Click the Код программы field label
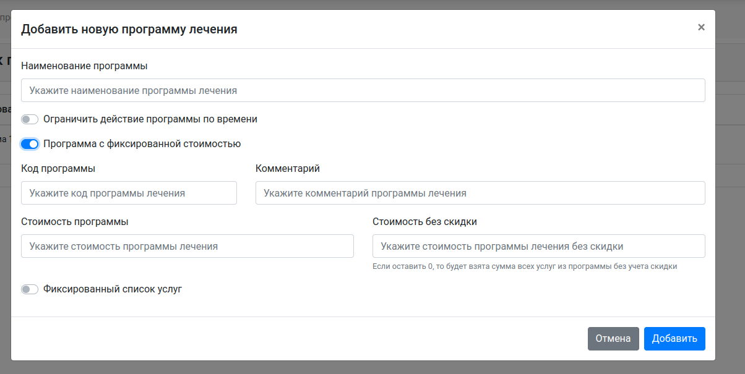 pos(58,168)
